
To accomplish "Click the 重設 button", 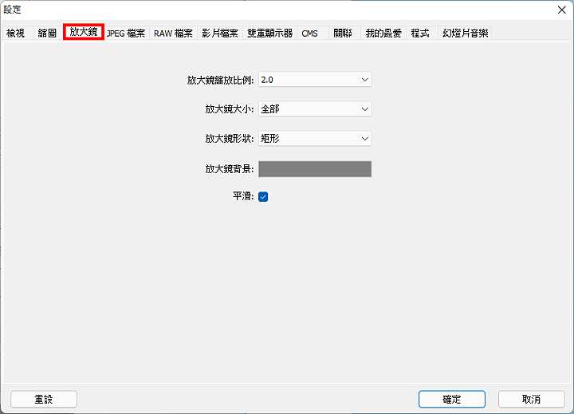I will click(x=44, y=399).
